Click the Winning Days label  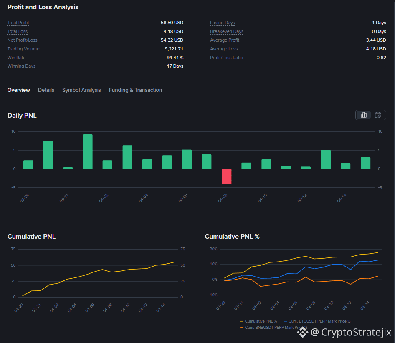click(21, 66)
